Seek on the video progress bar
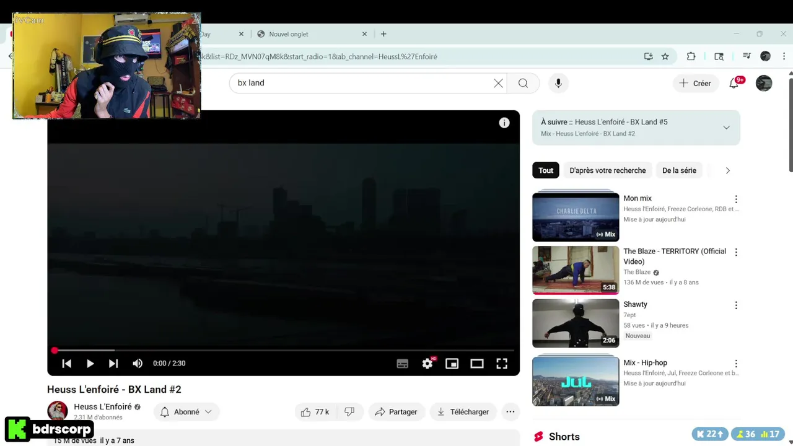Screen dimensions: 793x446 [x=283, y=351]
